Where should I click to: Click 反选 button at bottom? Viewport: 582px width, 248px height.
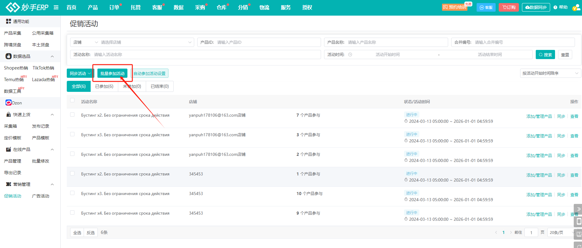tap(91, 233)
